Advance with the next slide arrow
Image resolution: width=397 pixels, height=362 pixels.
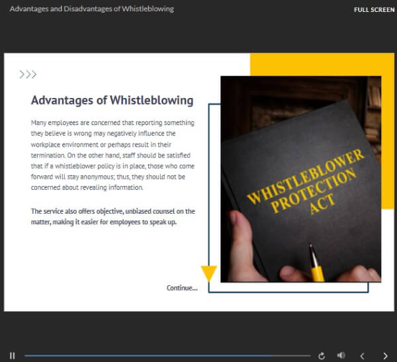pyautogui.click(x=385, y=355)
